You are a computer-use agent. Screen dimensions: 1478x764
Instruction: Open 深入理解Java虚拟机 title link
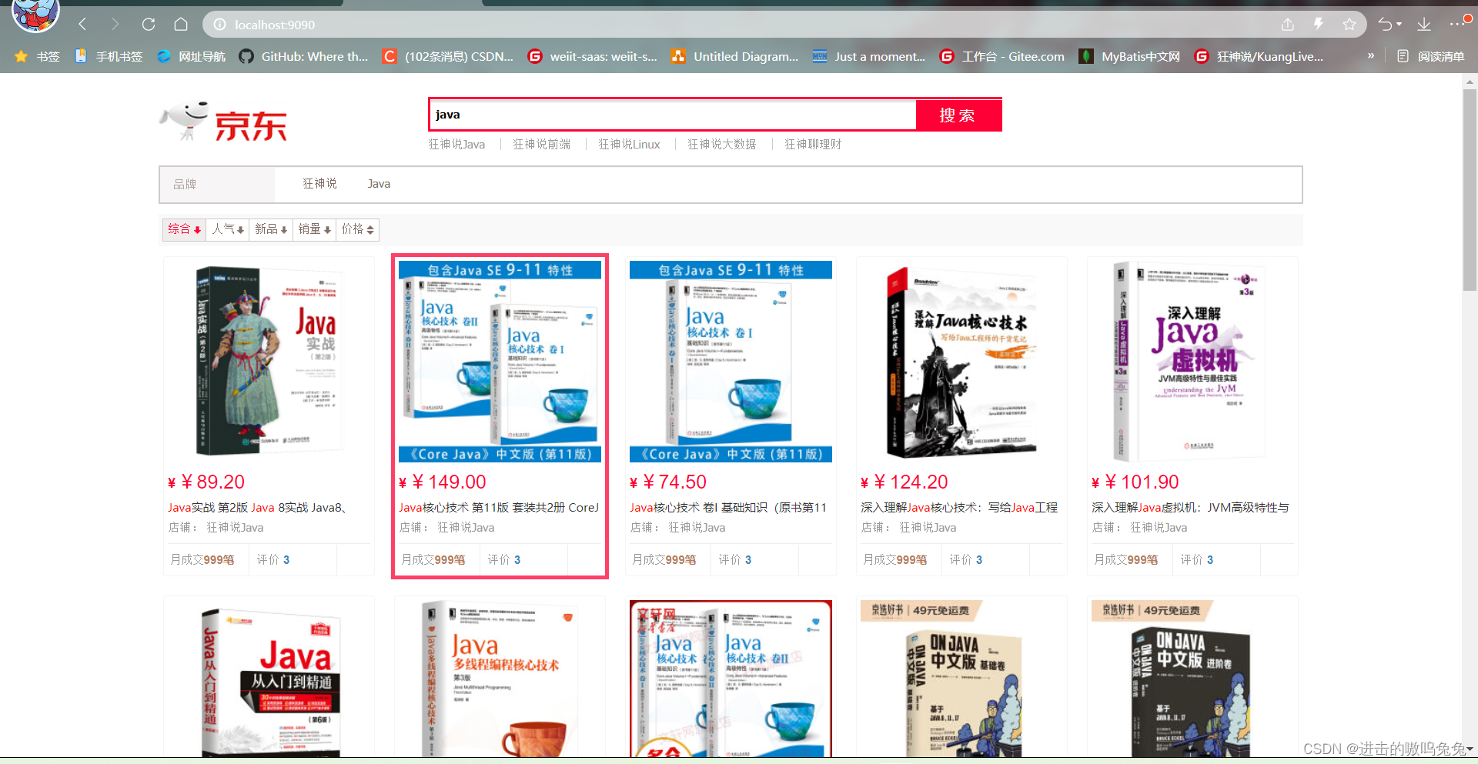click(1190, 507)
